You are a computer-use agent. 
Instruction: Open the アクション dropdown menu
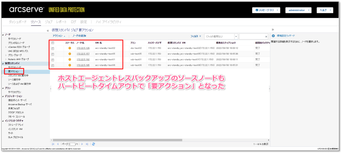59,36
